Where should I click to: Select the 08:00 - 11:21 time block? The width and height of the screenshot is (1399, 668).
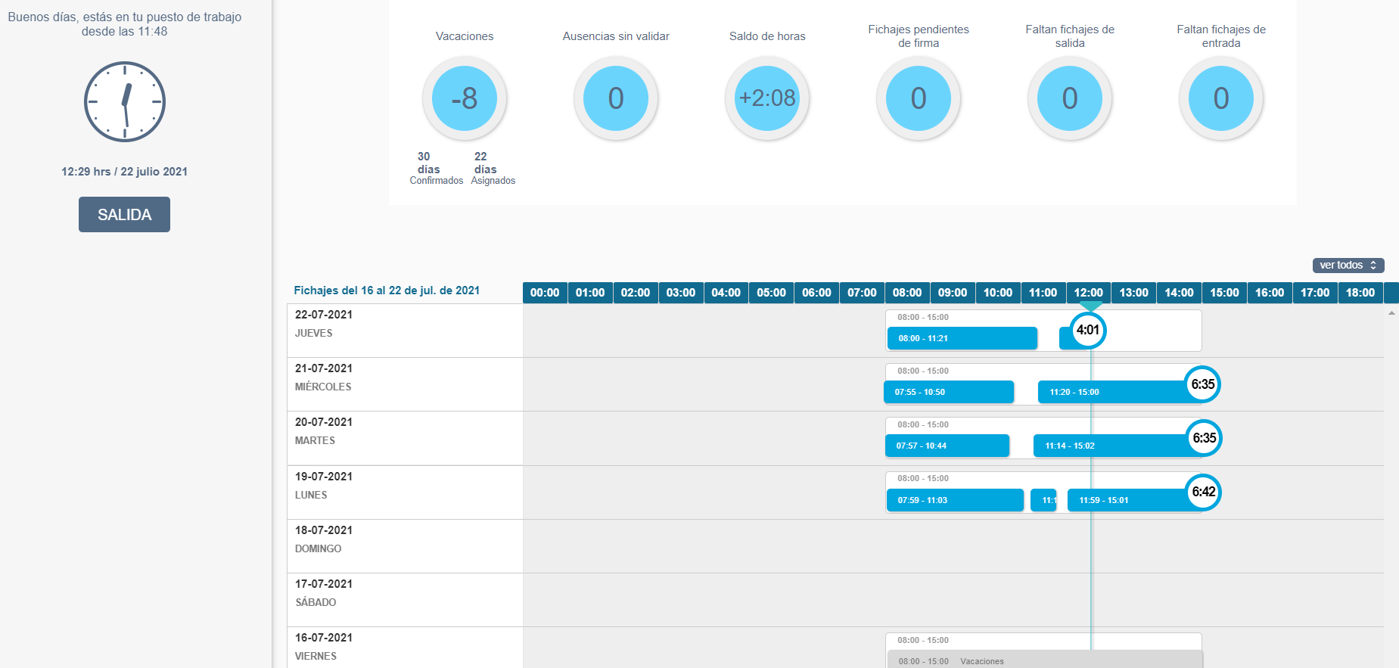(x=962, y=338)
